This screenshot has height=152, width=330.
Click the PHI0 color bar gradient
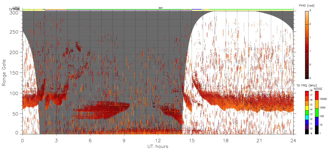(x=307, y=45)
